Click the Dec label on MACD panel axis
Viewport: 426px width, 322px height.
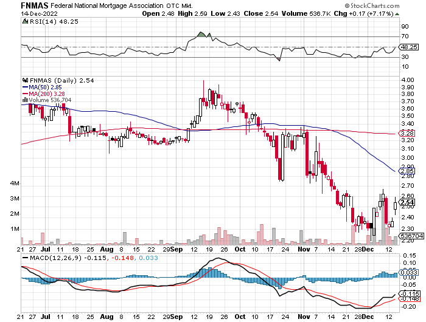click(368, 317)
